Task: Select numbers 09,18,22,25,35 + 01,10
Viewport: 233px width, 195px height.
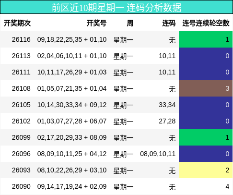Action: click(x=72, y=39)
